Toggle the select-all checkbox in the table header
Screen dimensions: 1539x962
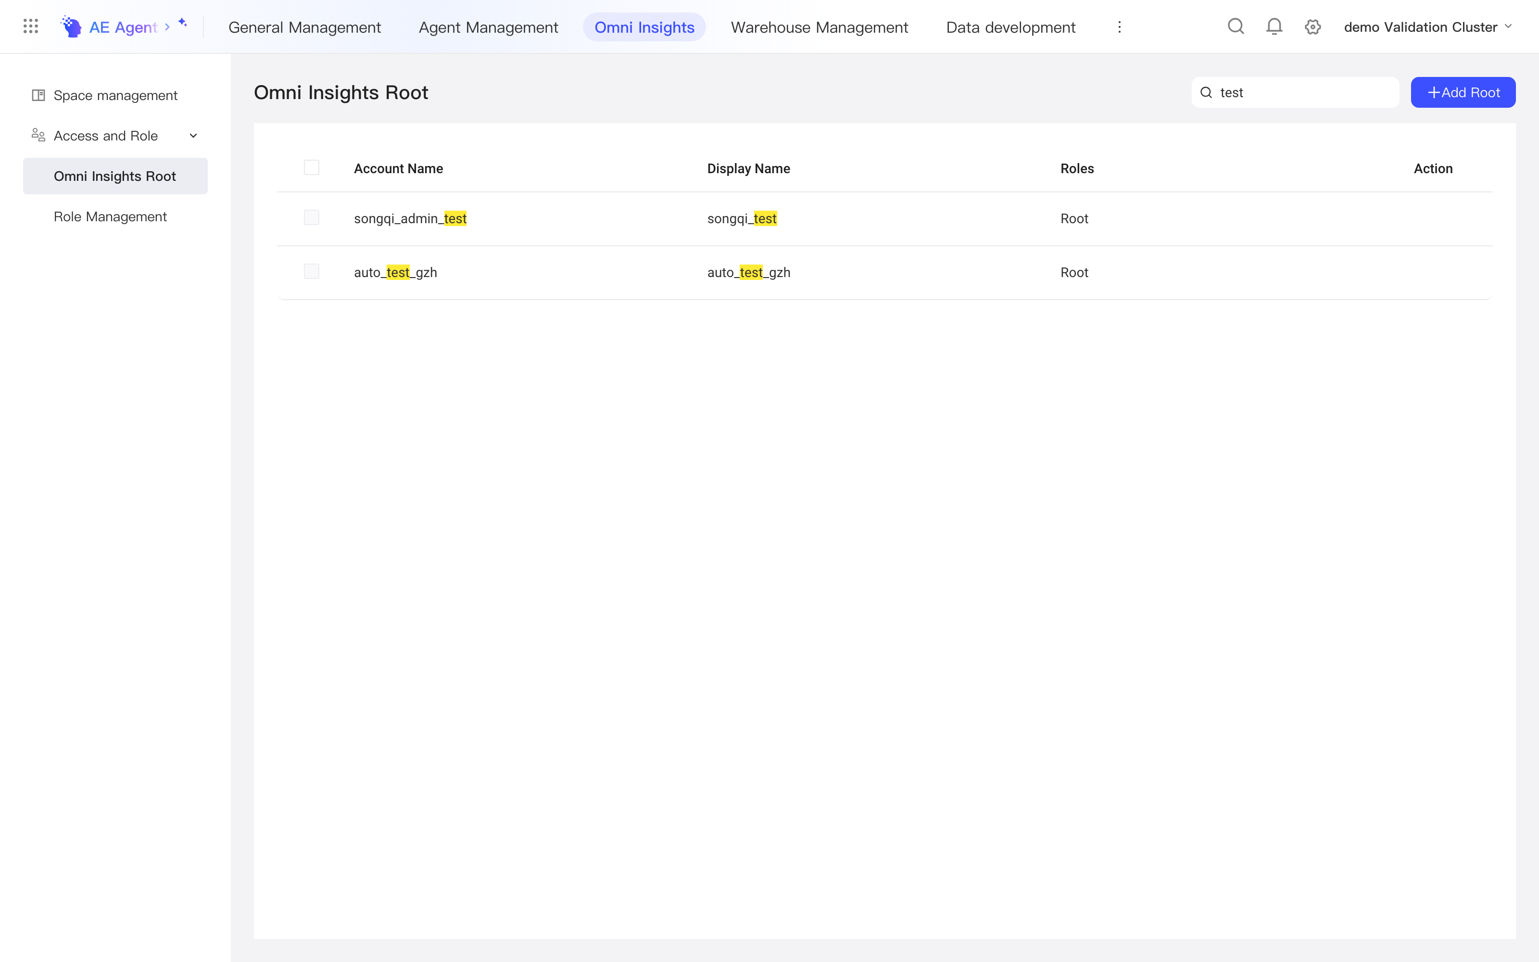coord(312,168)
